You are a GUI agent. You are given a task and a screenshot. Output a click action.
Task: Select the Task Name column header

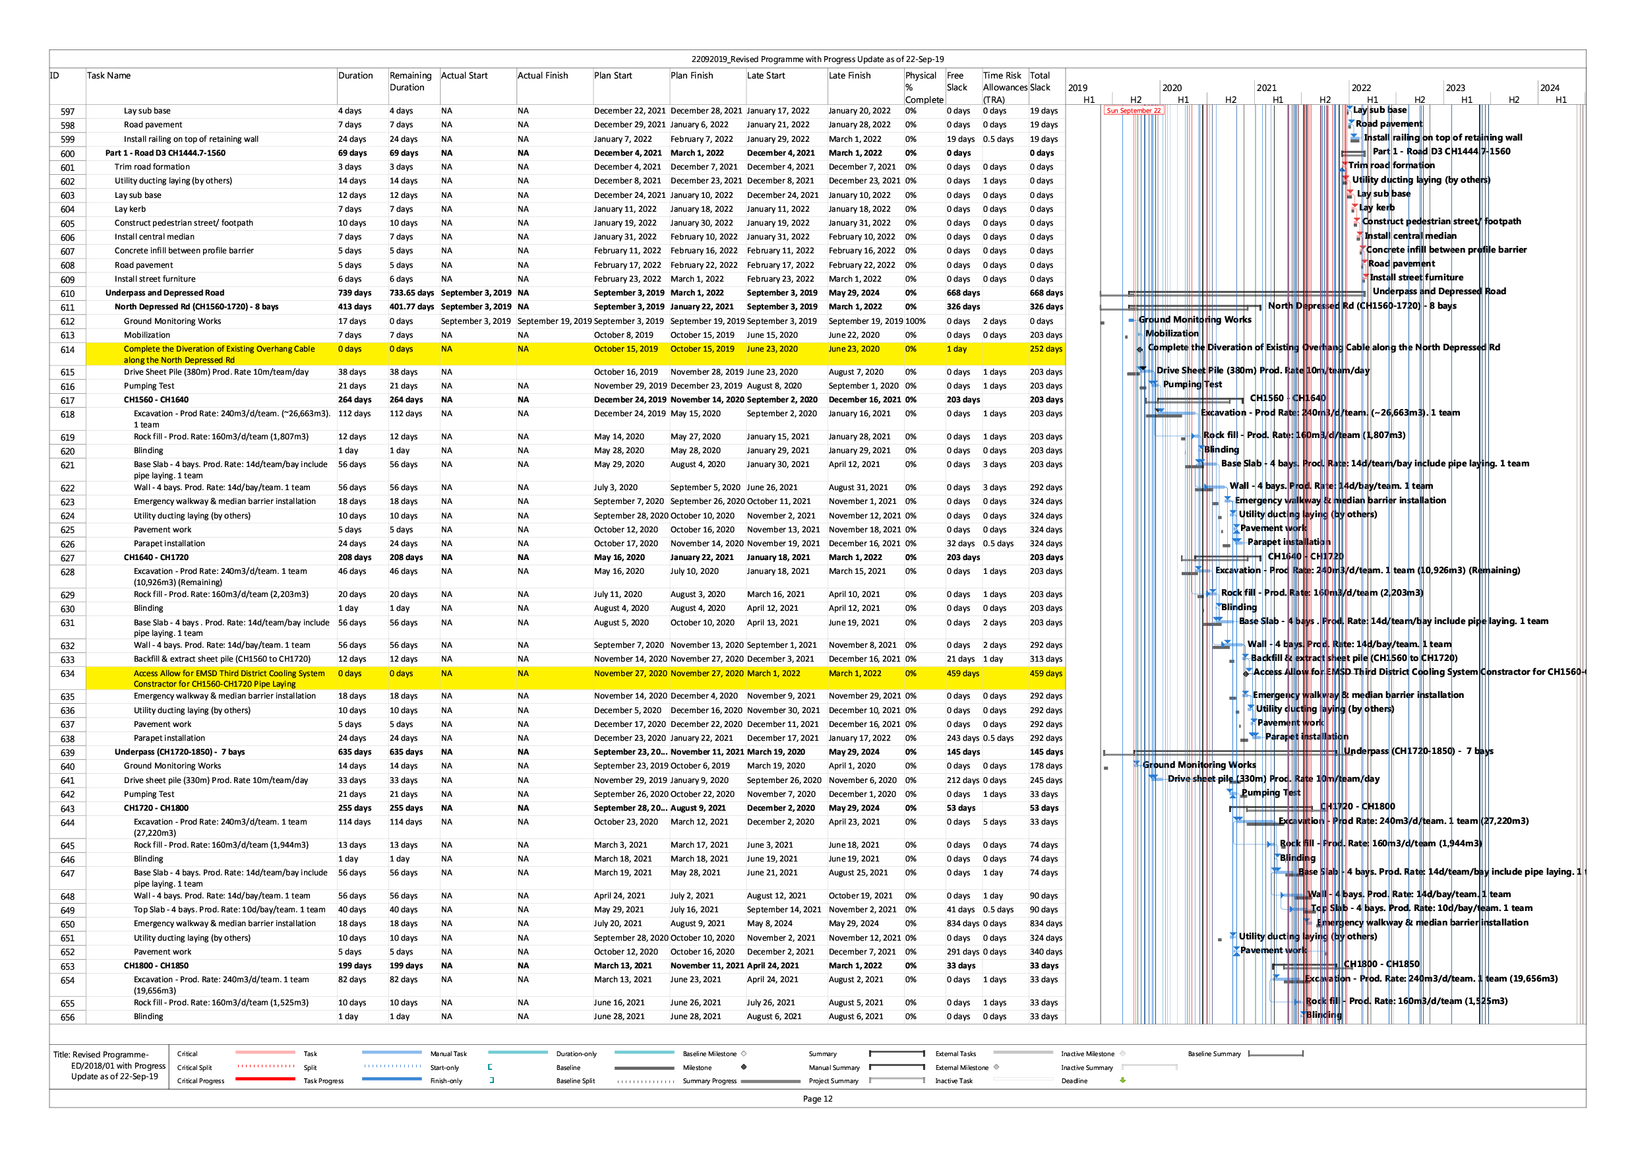109,76
